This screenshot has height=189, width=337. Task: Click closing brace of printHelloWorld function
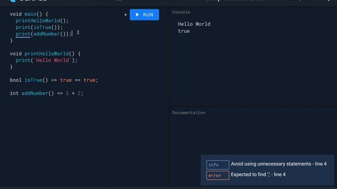(11, 67)
